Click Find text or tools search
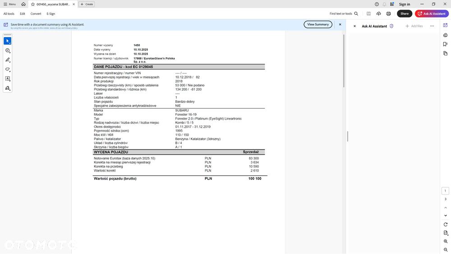Image resolution: width=451 pixels, height=254 pixels. [x=344, y=14]
